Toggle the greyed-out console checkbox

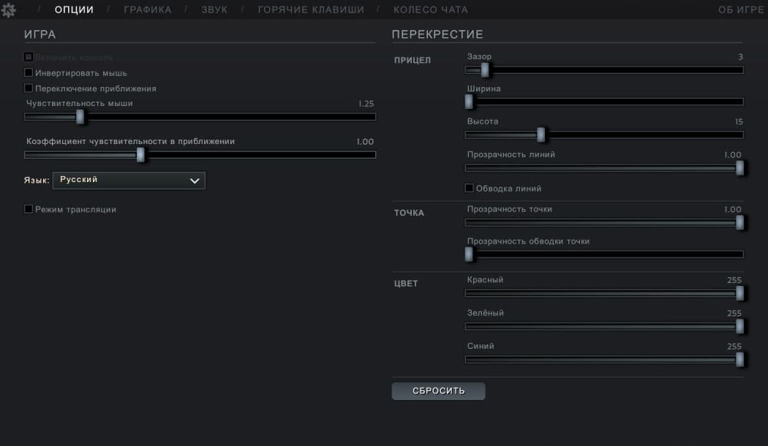coord(29,57)
